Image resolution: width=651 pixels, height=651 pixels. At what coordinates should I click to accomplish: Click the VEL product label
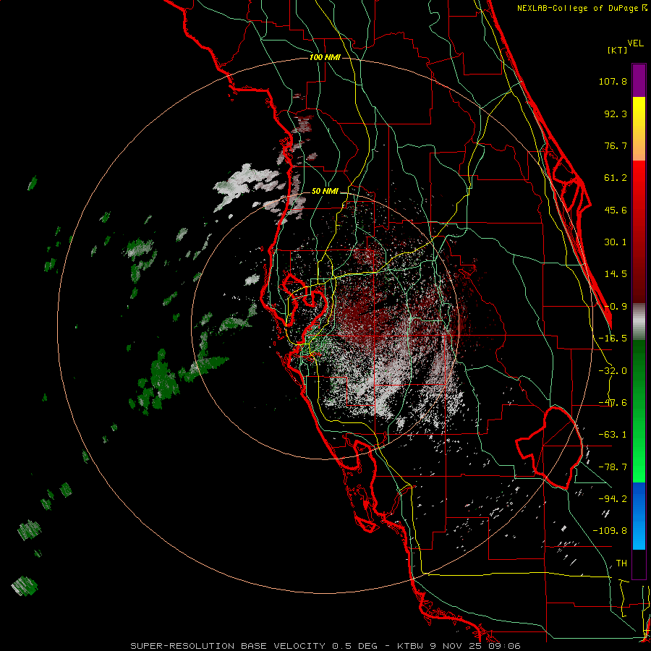point(636,43)
